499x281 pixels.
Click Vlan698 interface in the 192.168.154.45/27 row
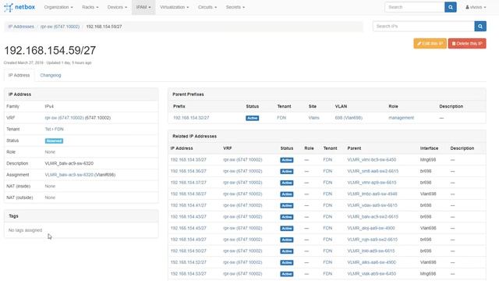tap(428, 228)
